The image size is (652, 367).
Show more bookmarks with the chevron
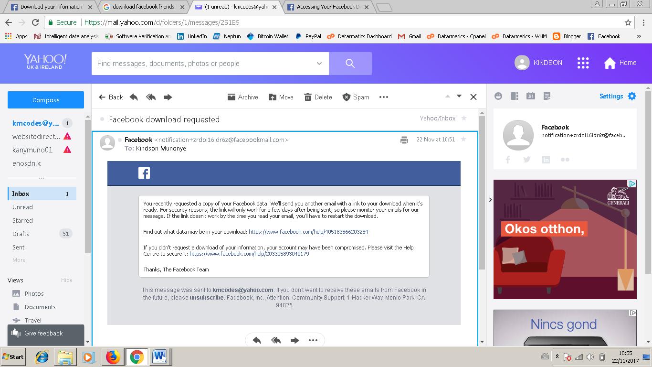(639, 36)
